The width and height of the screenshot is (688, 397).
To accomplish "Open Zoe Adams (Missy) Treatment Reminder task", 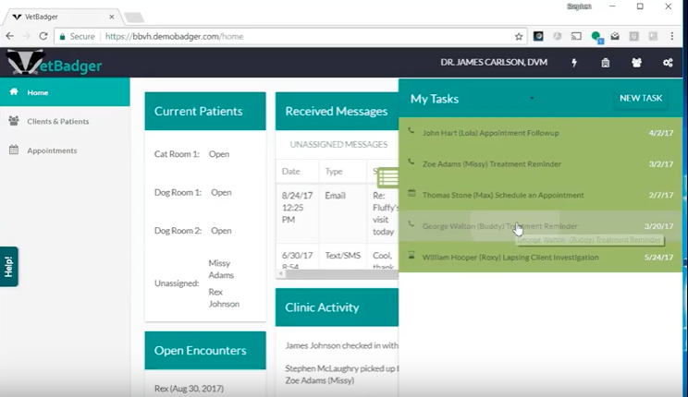I will point(541,164).
